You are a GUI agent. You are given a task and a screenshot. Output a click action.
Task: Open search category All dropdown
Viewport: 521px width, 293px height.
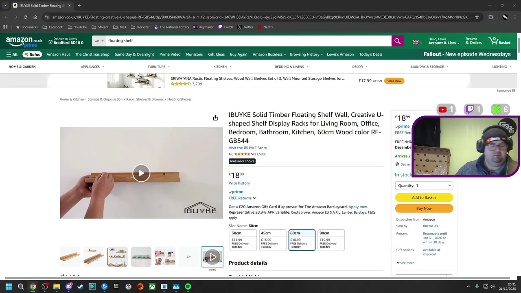[x=99, y=41]
